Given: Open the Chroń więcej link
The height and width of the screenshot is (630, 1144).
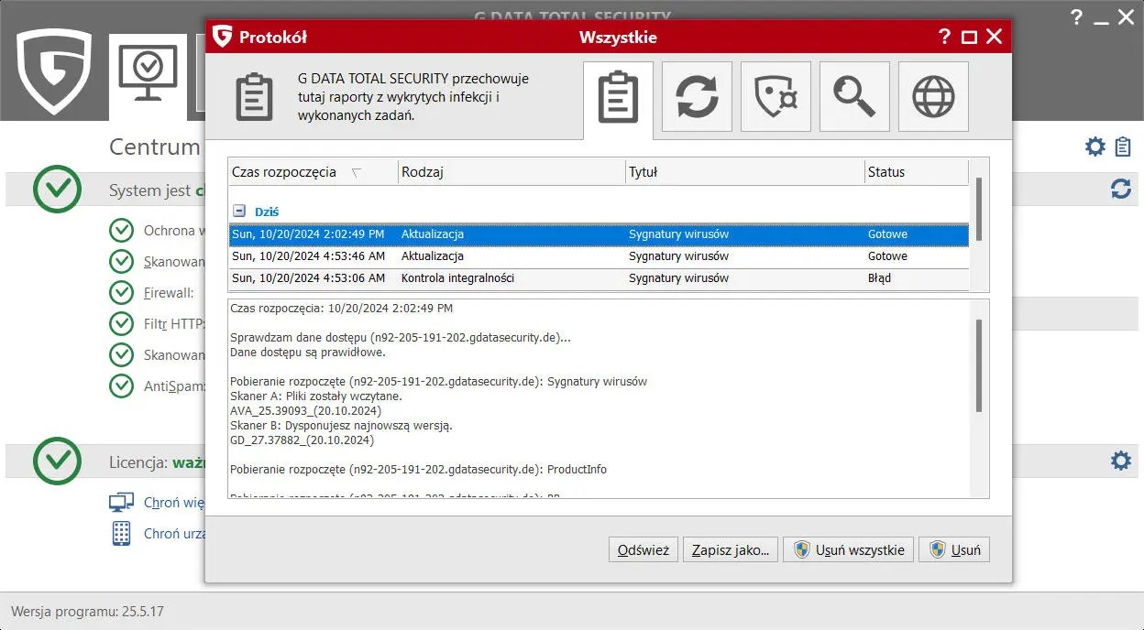Looking at the screenshot, I should [174, 502].
